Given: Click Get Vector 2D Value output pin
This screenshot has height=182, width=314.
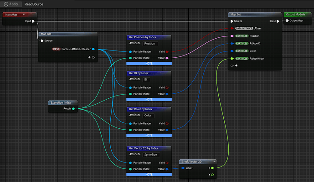Looking at the screenshot, I should [167, 169].
